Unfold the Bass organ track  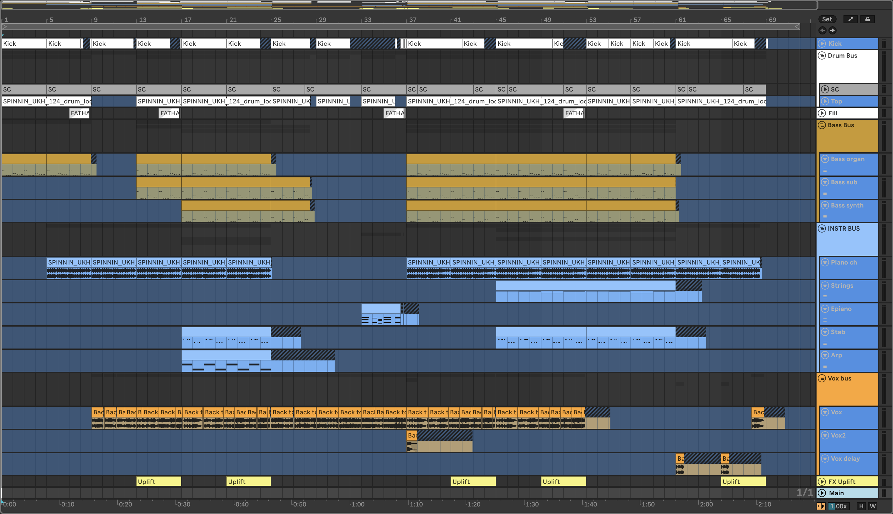(x=825, y=159)
